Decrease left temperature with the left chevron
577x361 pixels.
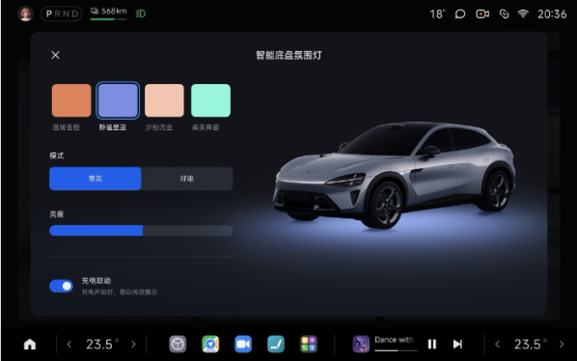point(69,345)
